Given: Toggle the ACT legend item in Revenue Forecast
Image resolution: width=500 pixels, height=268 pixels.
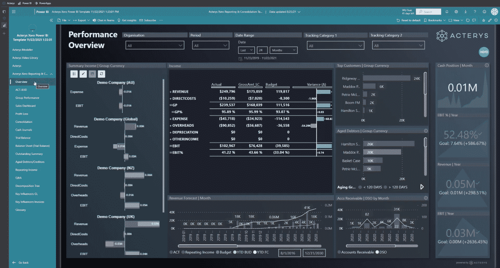Looking at the screenshot, I should click(174, 252).
